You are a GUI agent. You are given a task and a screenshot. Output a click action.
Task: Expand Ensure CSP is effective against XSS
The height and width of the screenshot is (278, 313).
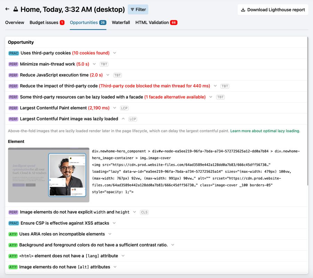pyautogui.click(x=114, y=223)
